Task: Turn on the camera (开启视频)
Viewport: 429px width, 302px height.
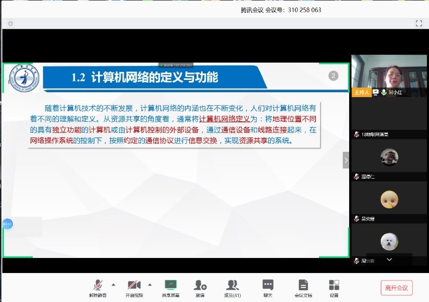Action: point(134,285)
